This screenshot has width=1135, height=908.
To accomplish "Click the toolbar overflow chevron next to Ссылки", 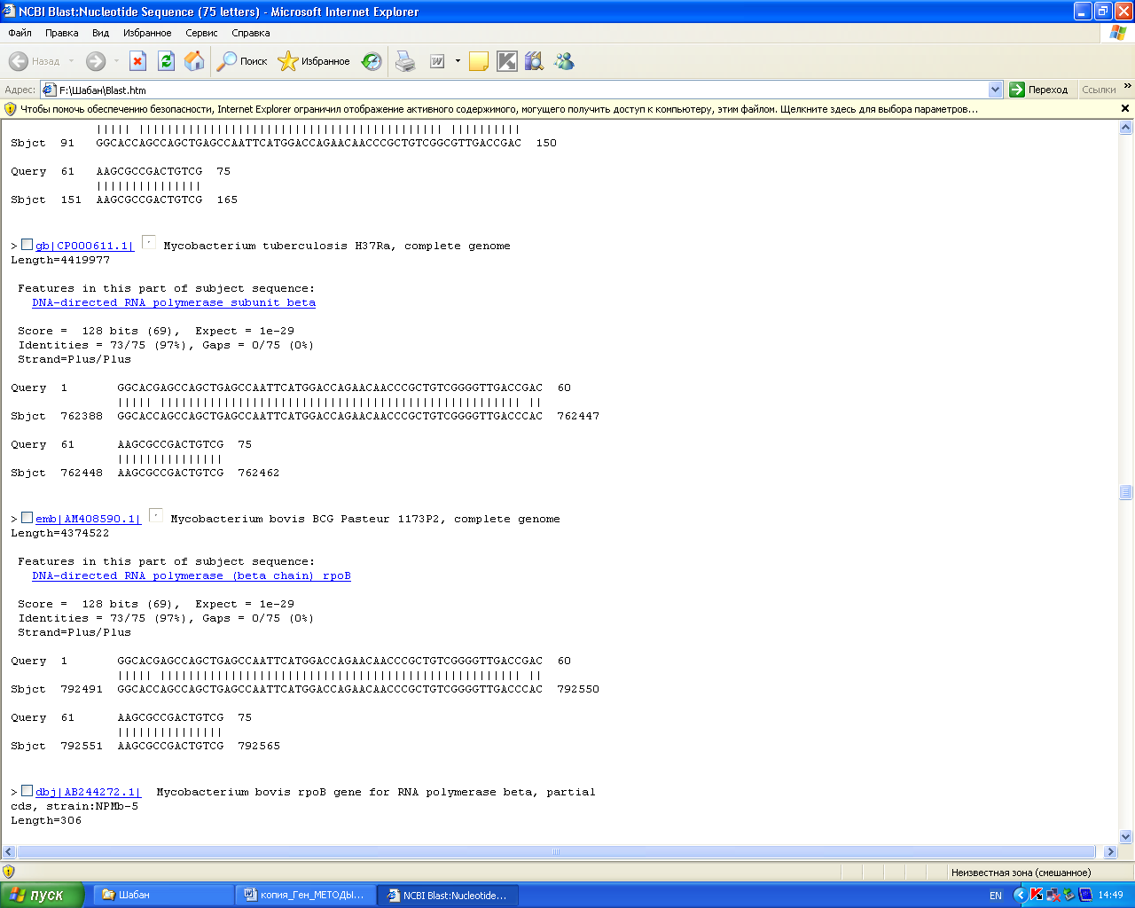I will coord(1128,86).
